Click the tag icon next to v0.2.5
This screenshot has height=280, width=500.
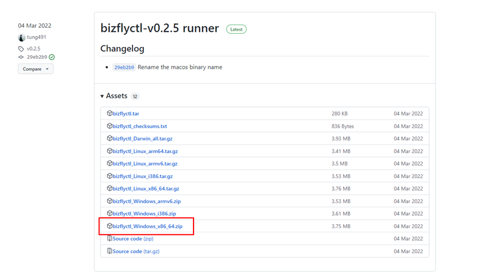point(21,48)
